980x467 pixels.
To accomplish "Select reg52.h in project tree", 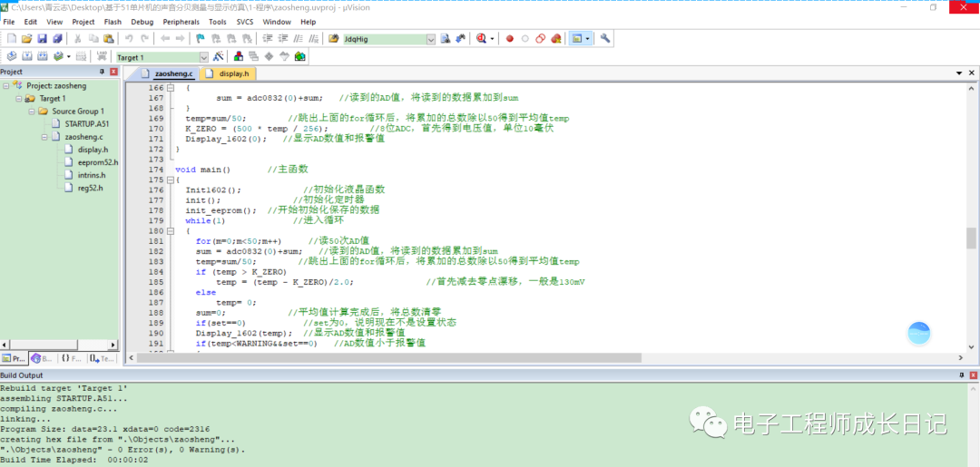I will point(91,188).
